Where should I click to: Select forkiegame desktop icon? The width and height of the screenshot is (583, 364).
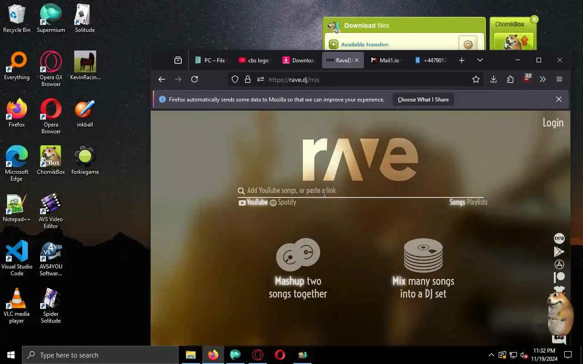point(85,161)
